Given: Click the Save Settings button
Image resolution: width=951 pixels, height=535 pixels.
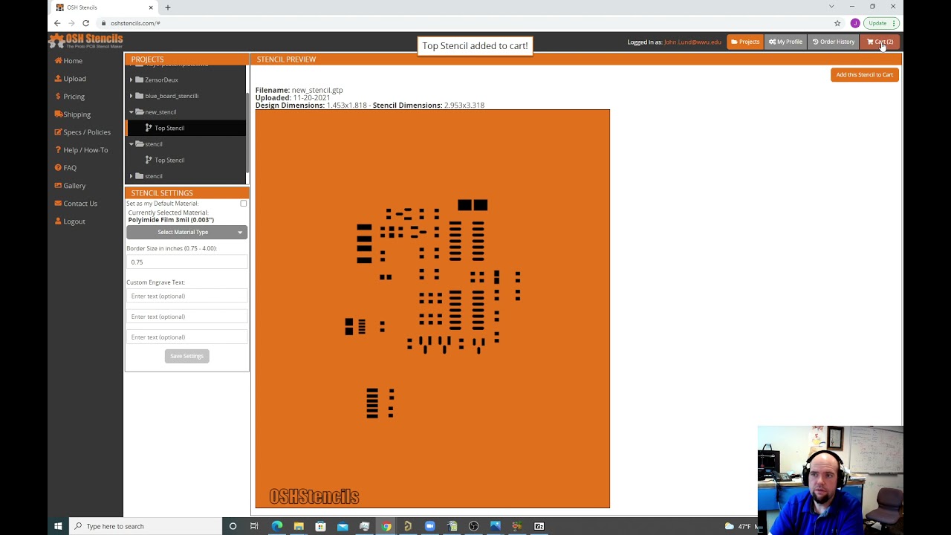Looking at the screenshot, I should 186,357.
